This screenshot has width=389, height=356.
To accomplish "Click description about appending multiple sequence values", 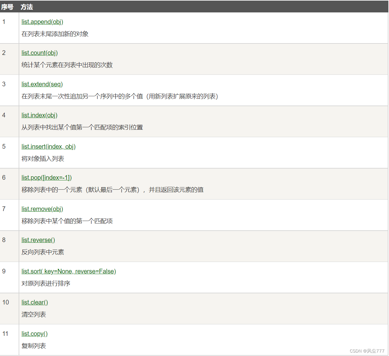I will (120, 96).
